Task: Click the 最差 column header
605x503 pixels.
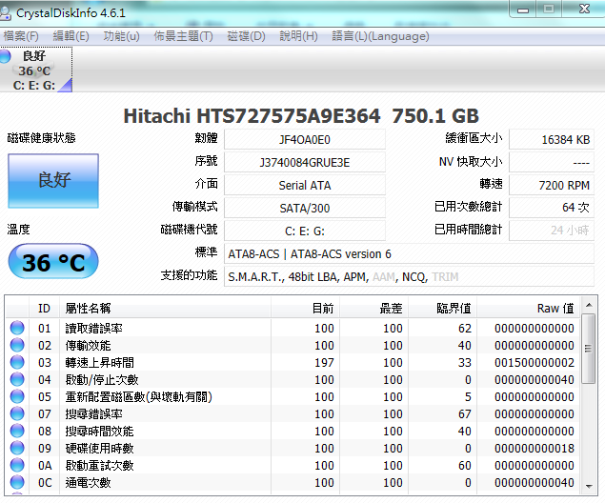Action: (x=373, y=309)
